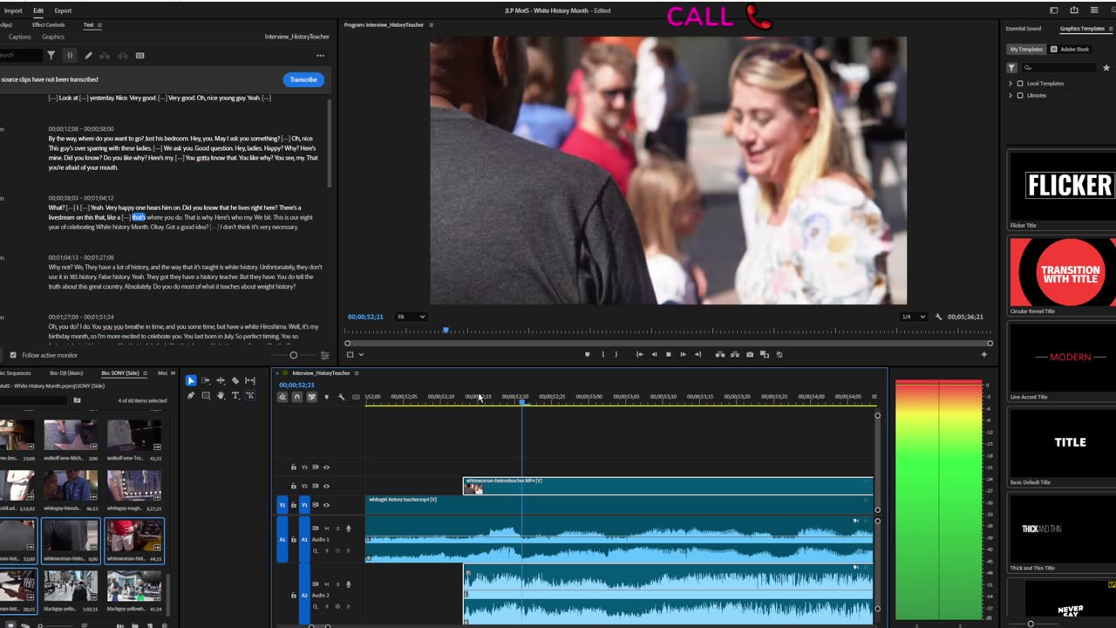Open the program monitor button editor plus

coord(984,354)
